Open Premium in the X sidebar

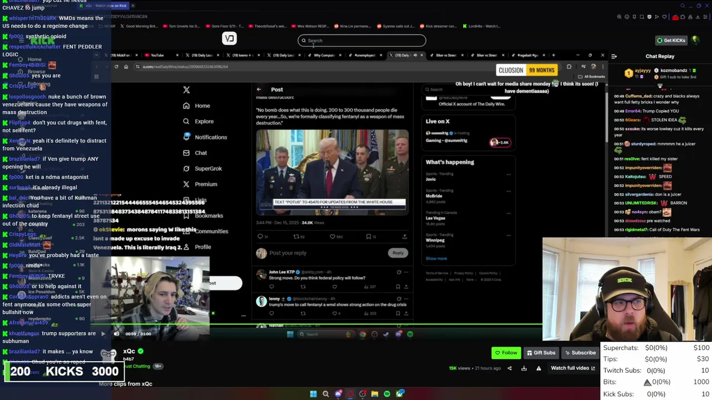tap(200, 184)
